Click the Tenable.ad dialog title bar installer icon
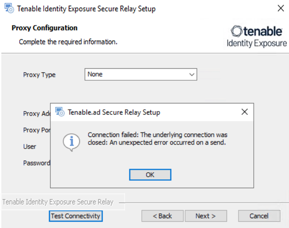This screenshot has height=228, width=289. coord(60,112)
